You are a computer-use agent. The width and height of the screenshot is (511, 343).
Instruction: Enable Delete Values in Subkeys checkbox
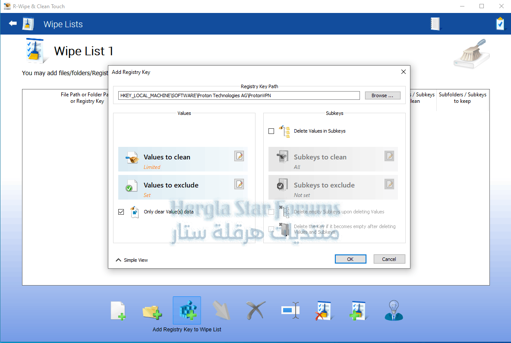coord(271,131)
